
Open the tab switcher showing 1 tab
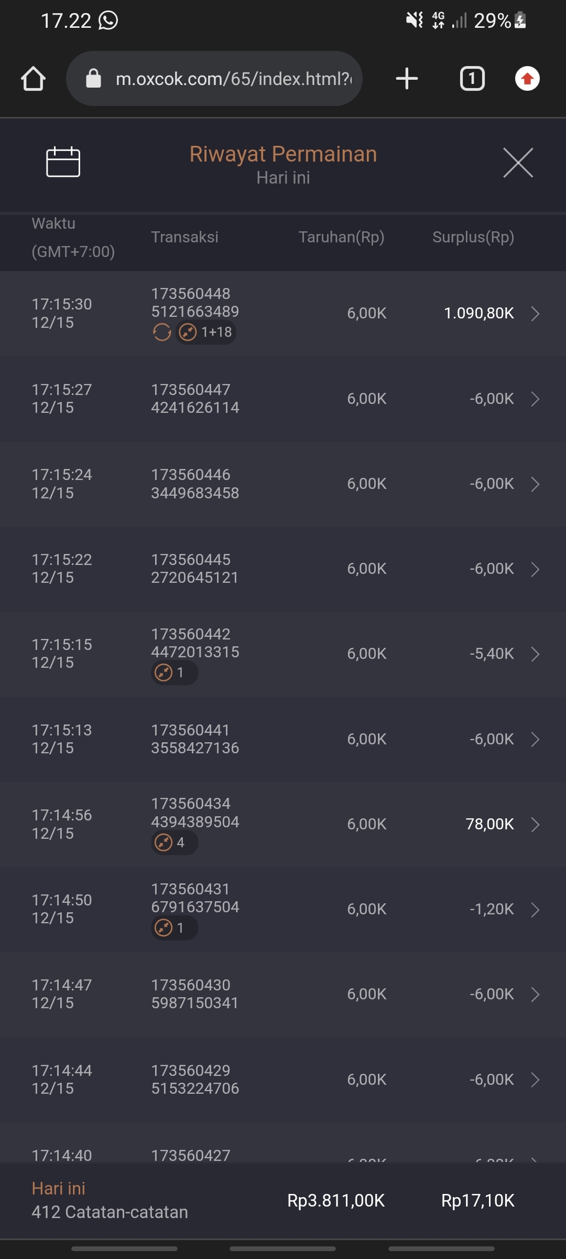pyautogui.click(x=472, y=79)
